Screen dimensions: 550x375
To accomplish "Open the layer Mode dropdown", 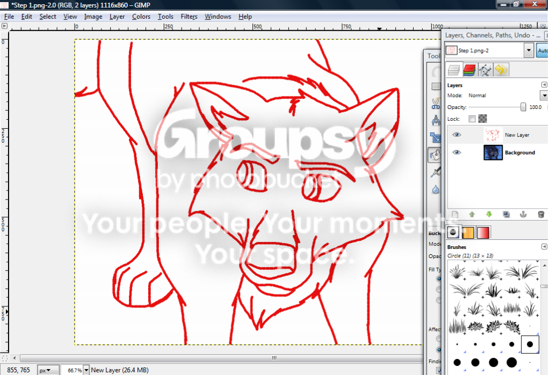I will [544, 95].
